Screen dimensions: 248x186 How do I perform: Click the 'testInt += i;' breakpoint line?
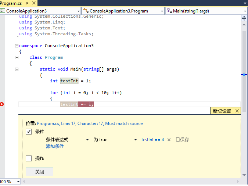coord(77,104)
